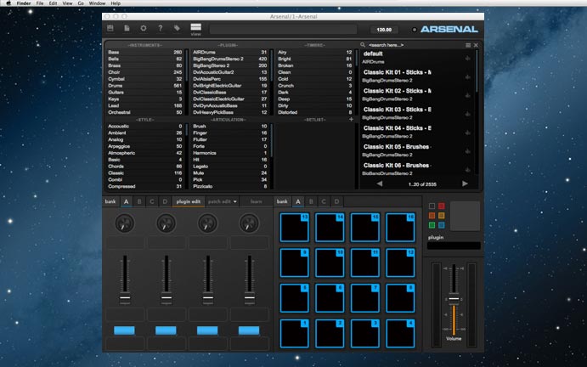Trigger pad 12
This screenshot has height=367, width=587.
(400, 263)
